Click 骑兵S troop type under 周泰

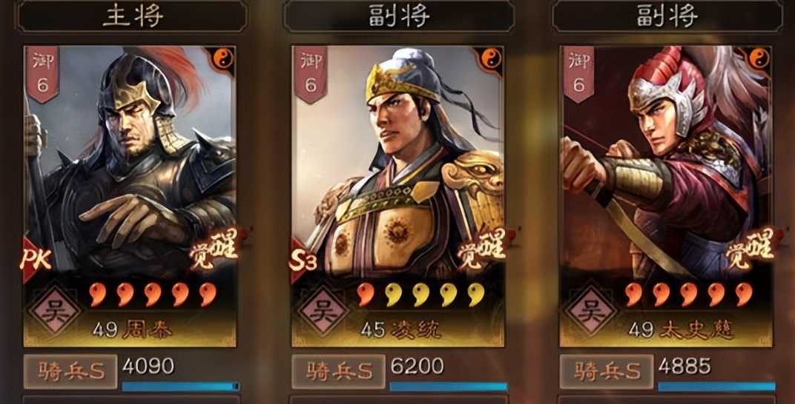pos(70,371)
